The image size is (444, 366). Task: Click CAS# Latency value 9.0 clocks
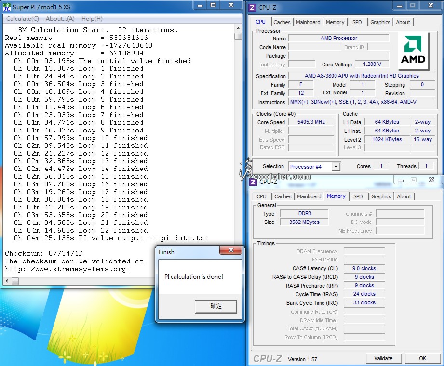pyautogui.click(x=364, y=268)
